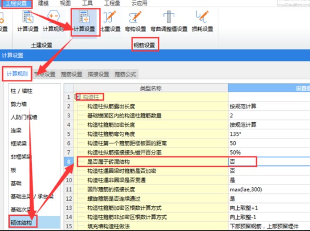Select 砌体结构 in the category list

pyautogui.click(x=21, y=223)
